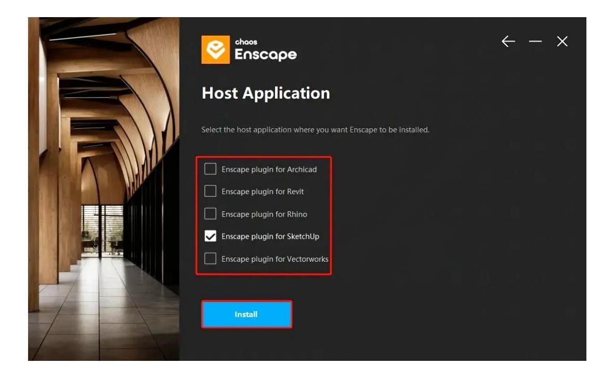Screen dimensions: 615x378
Task: Enable Enscape plugin for Archicad checkbox
Action: point(210,169)
